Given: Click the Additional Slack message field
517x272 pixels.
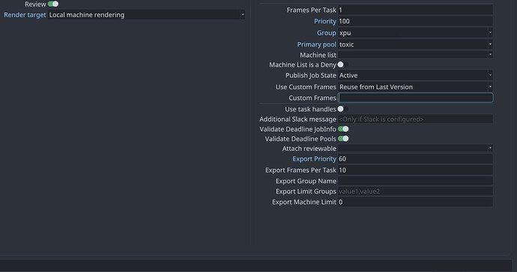Looking at the screenshot, I should [415, 119].
